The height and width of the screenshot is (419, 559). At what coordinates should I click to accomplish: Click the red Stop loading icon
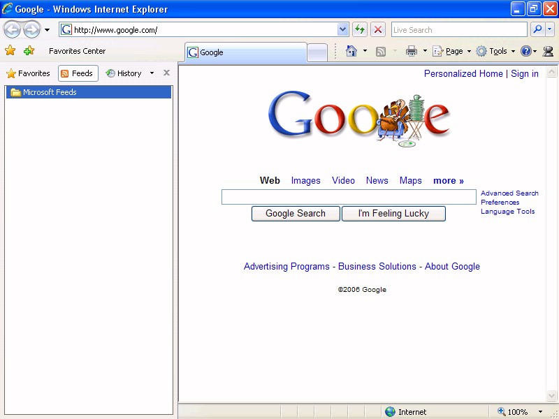378,30
